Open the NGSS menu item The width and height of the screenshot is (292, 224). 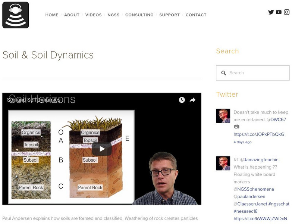click(113, 15)
